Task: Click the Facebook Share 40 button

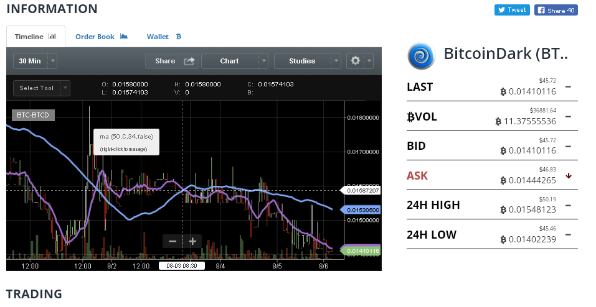Action: pos(556,10)
